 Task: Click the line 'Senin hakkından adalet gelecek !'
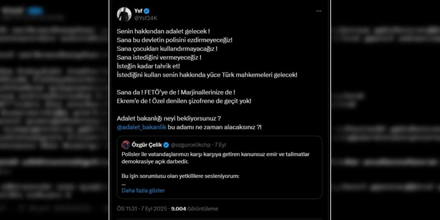tap(163, 32)
